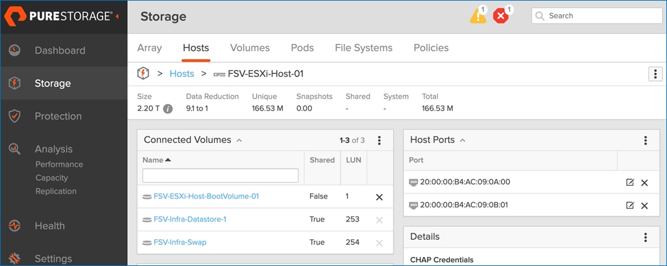The width and height of the screenshot is (667, 266).
Task: Click the LUN column header
Action: (x=353, y=160)
